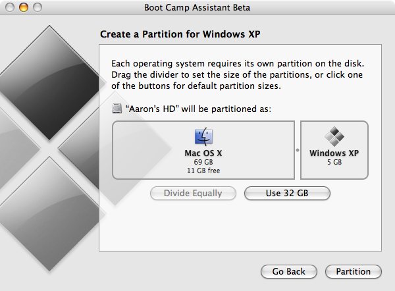
Task: Confirm with the Partition button
Action: (x=353, y=271)
